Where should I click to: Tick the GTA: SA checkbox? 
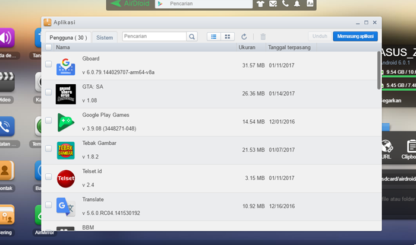click(49, 93)
